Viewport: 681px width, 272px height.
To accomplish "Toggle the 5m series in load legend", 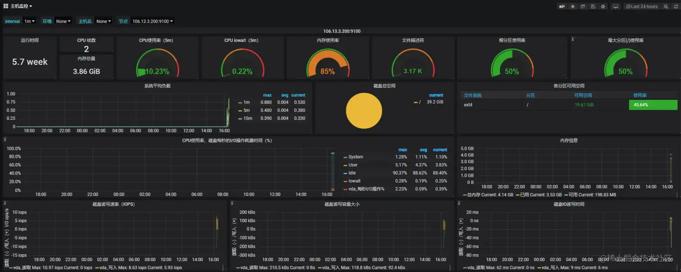I will [x=246, y=110].
